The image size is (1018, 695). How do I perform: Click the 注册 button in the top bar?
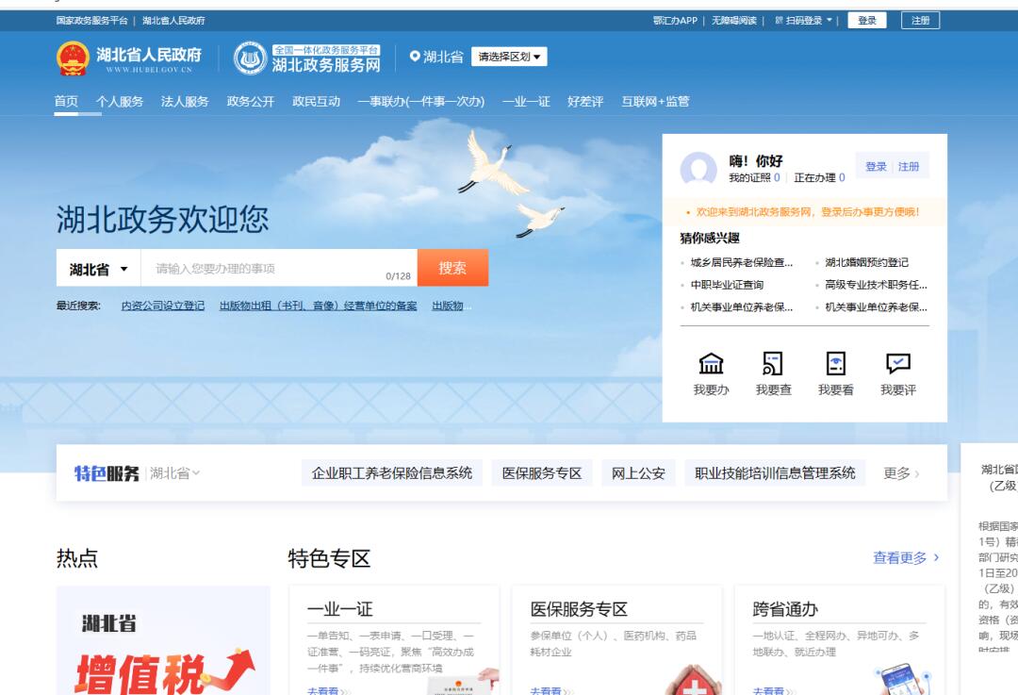[920, 21]
